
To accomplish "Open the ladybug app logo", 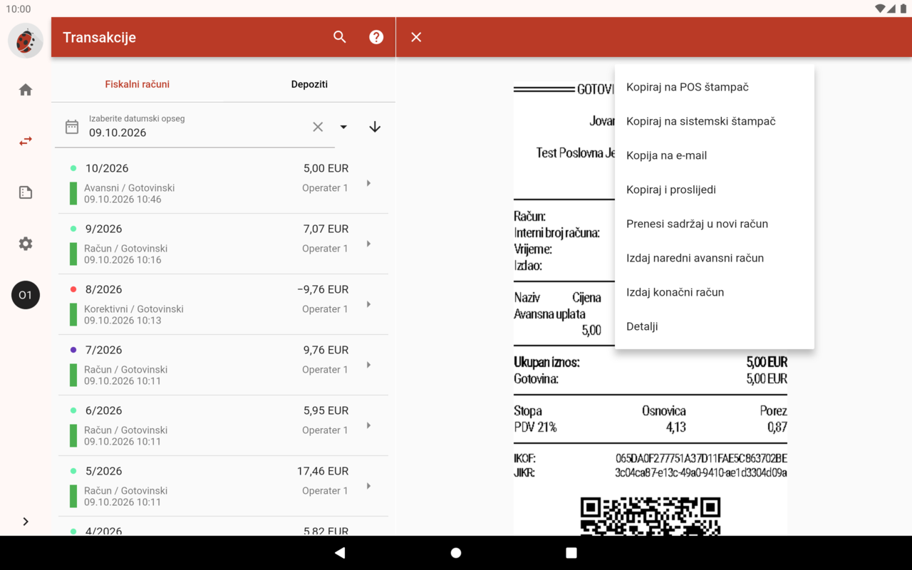I will (x=26, y=41).
